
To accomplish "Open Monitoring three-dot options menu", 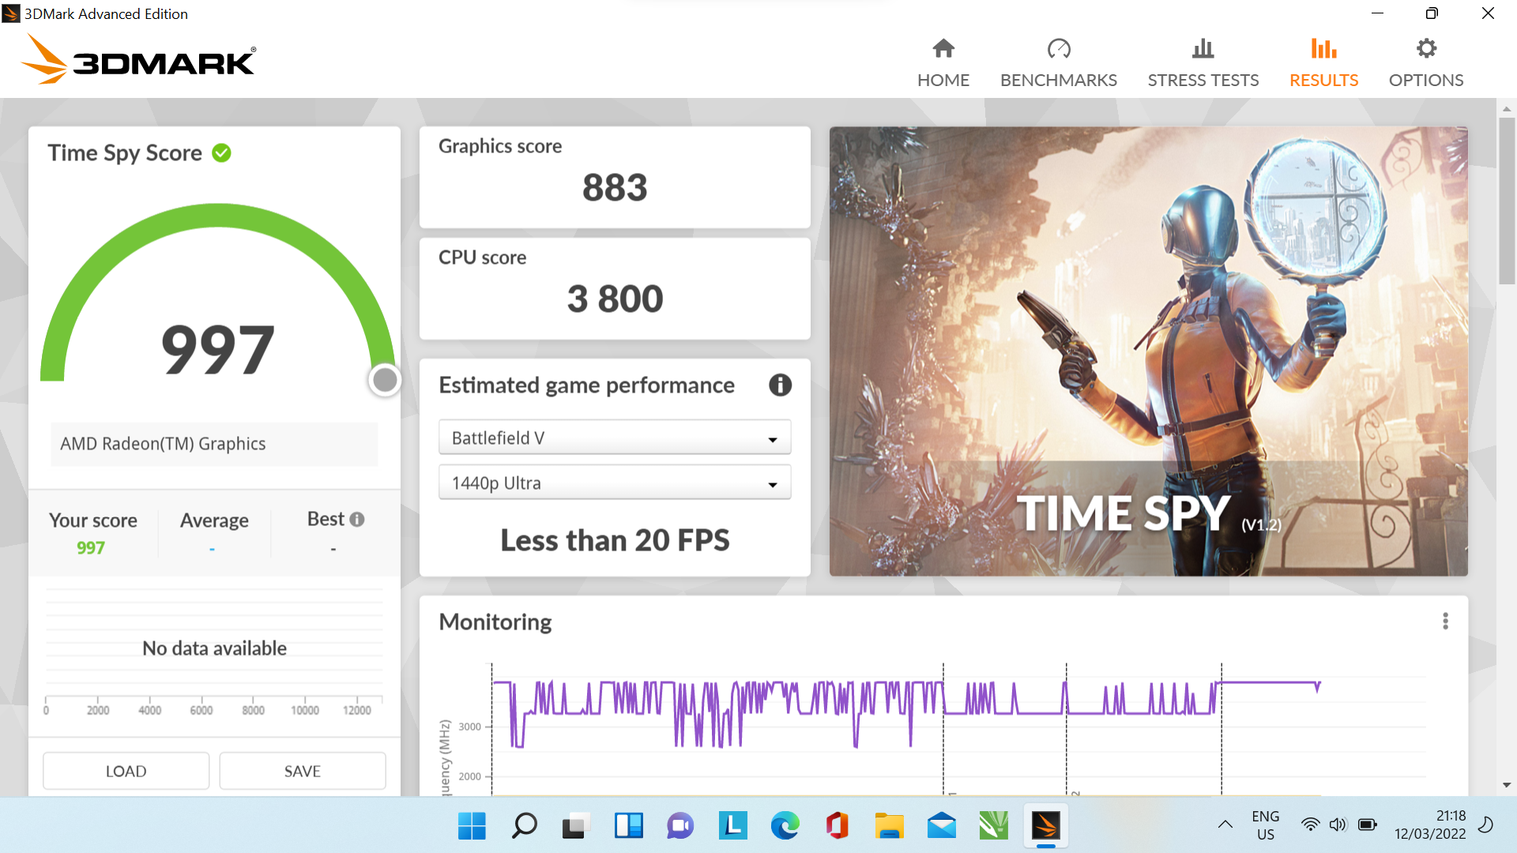I will pos(1445,621).
